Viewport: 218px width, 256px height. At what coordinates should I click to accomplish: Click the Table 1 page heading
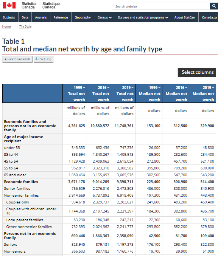coord(13,41)
